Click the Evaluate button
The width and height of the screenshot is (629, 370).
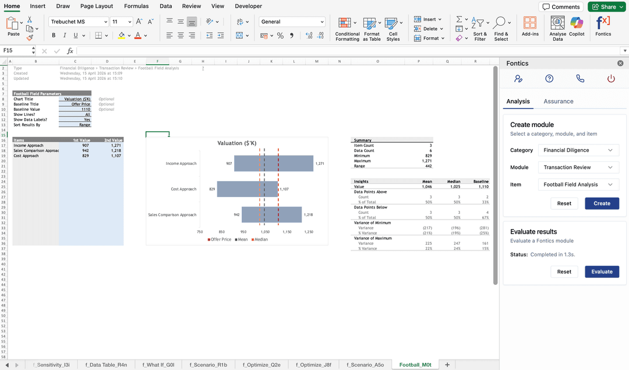click(x=602, y=272)
